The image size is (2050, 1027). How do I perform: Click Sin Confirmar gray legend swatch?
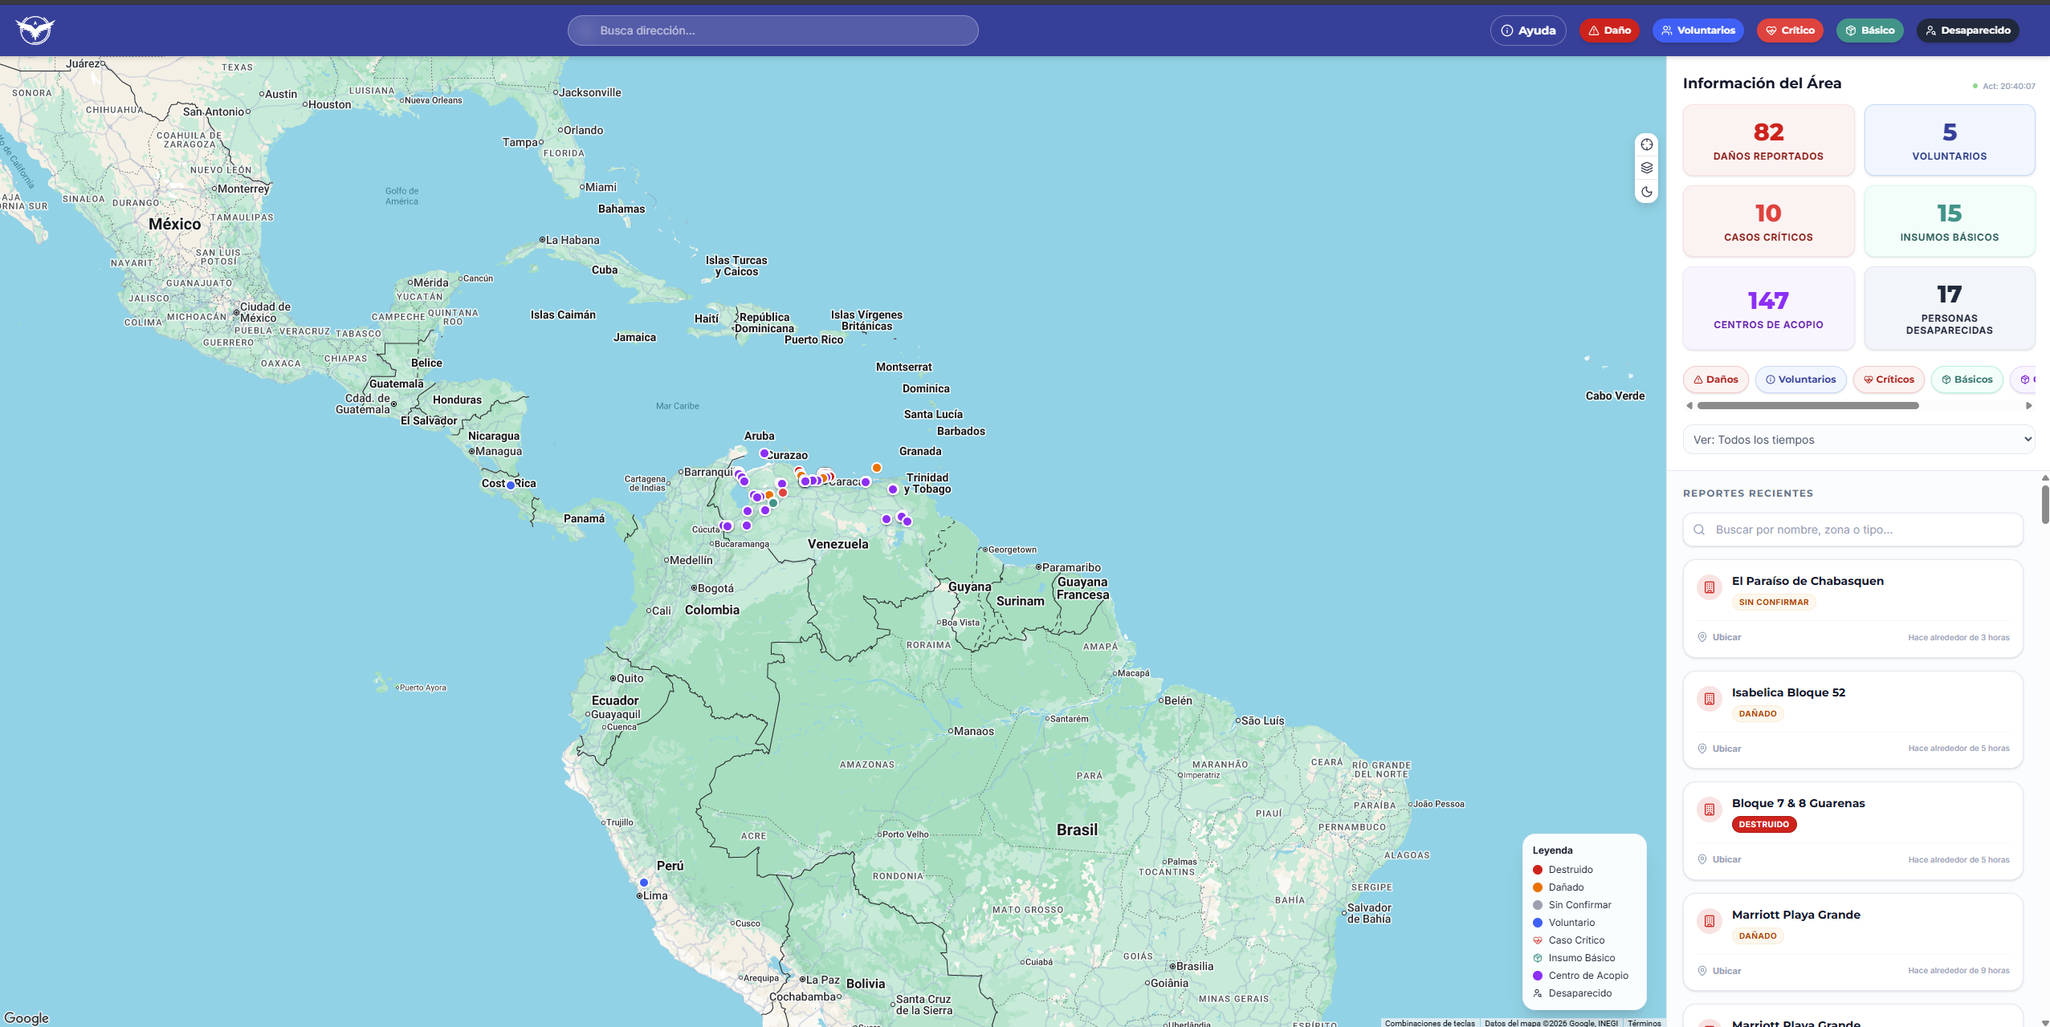tap(1538, 905)
